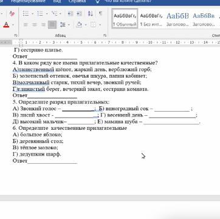
Task: Click the horizontal ruler at mark 8
Action: coord(123,42)
